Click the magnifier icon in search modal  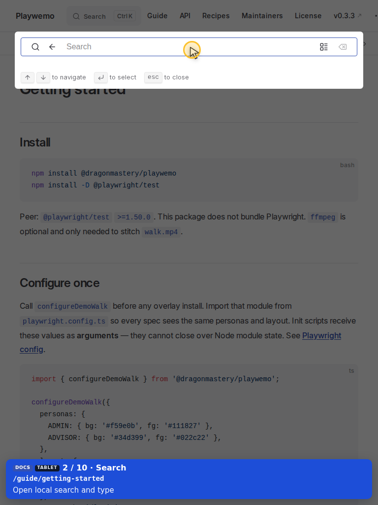pyautogui.click(x=35, y=47)
